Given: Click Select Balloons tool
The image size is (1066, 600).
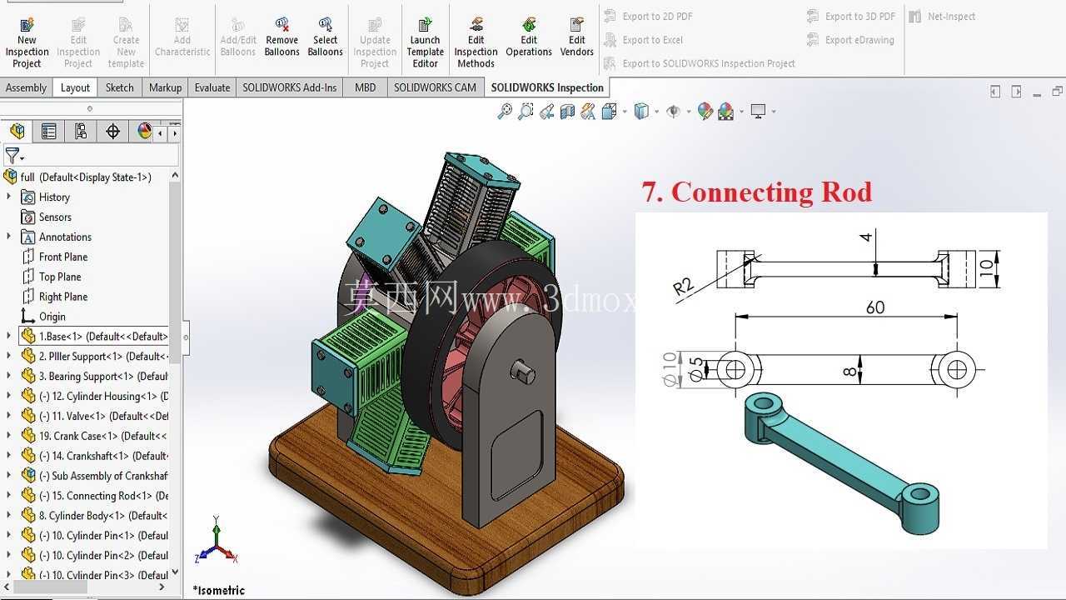Looking at the screenshot, I should 326,37.
